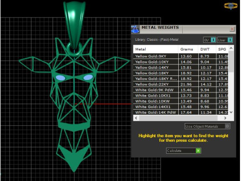Close the Metal Weights panel
Image resolution: width=241 pixels, height=181 pixels.
point(232,29)
